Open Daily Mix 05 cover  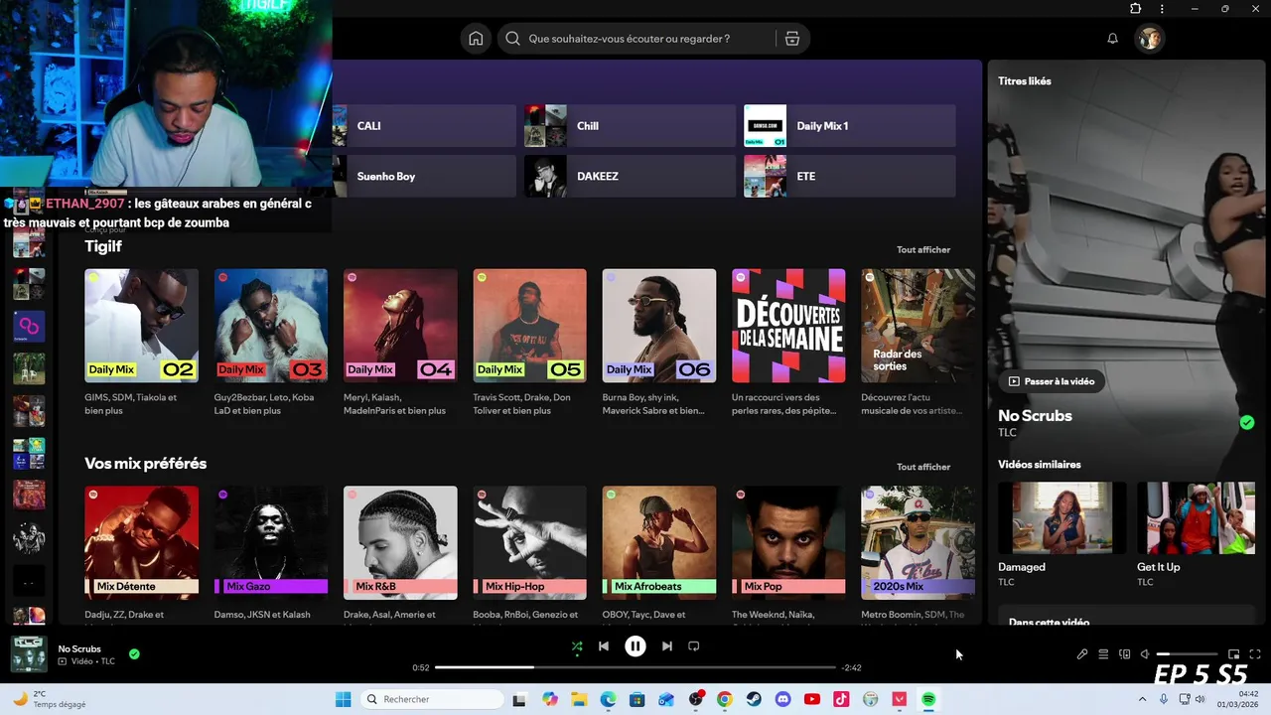click(x=529, y=326)
